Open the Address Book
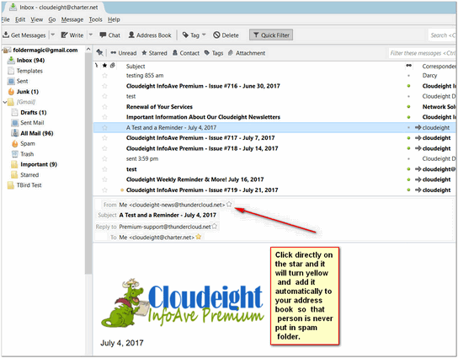This screenshot has height=358, width=458. click(x=150, y=35)
